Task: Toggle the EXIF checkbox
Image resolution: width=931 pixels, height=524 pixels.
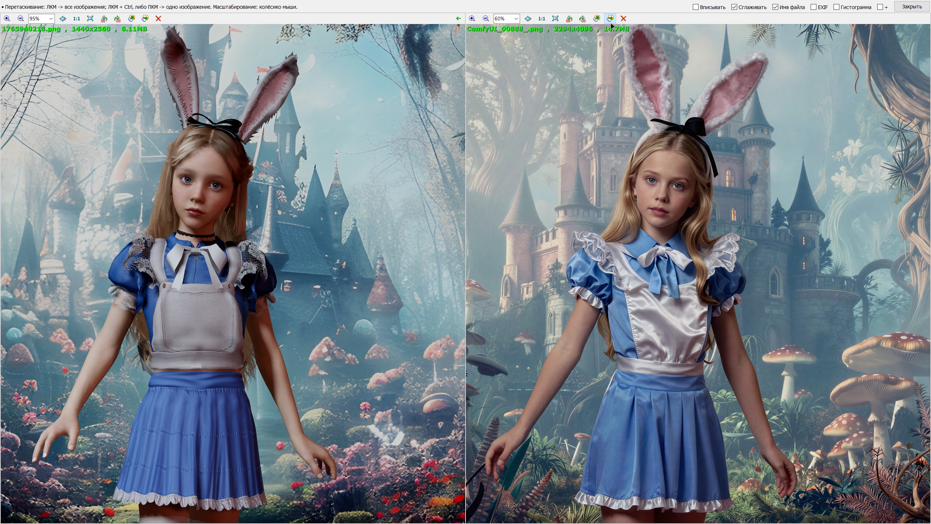Action: (x=814, y=7)
